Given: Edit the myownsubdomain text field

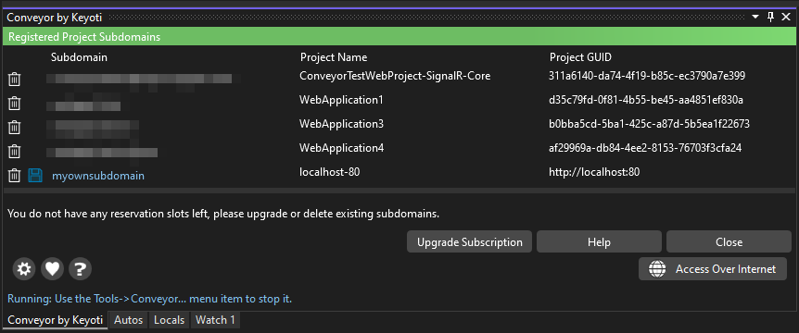Looking at the screenshot, I should point(98,176).
